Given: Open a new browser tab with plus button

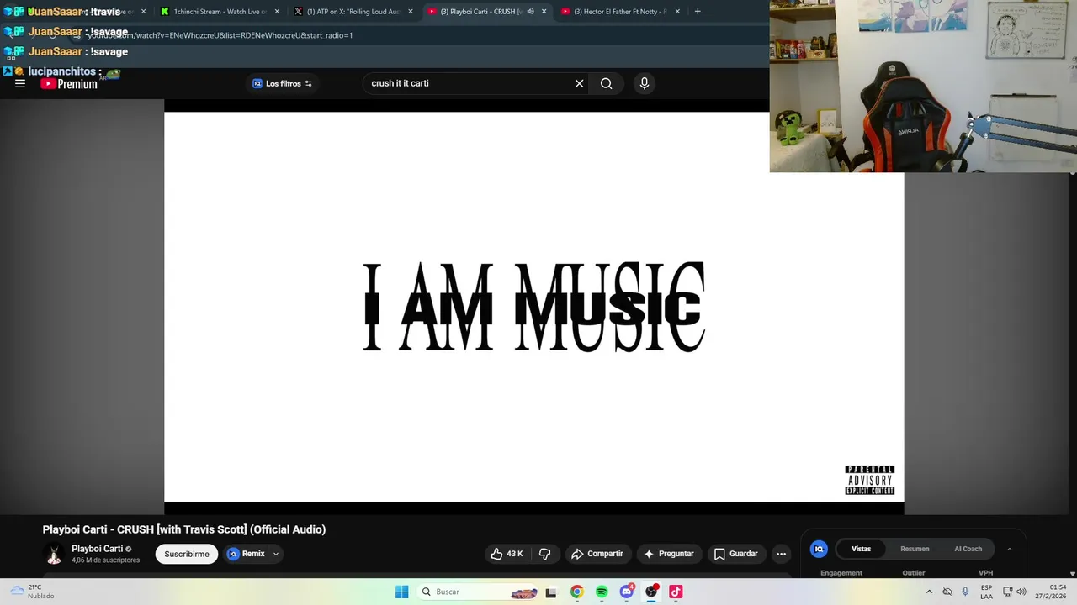Looking at the screenshot, I should point(698,12).
